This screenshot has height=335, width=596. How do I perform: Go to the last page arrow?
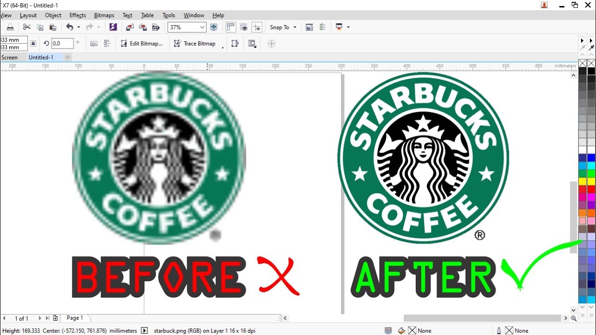click(47, 318)
